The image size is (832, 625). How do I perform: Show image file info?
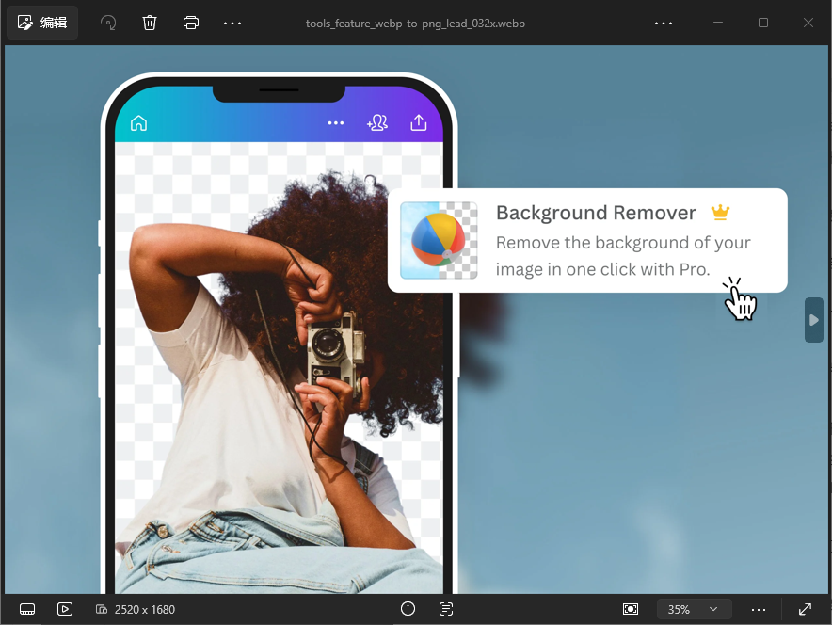[x=408, y=609]
